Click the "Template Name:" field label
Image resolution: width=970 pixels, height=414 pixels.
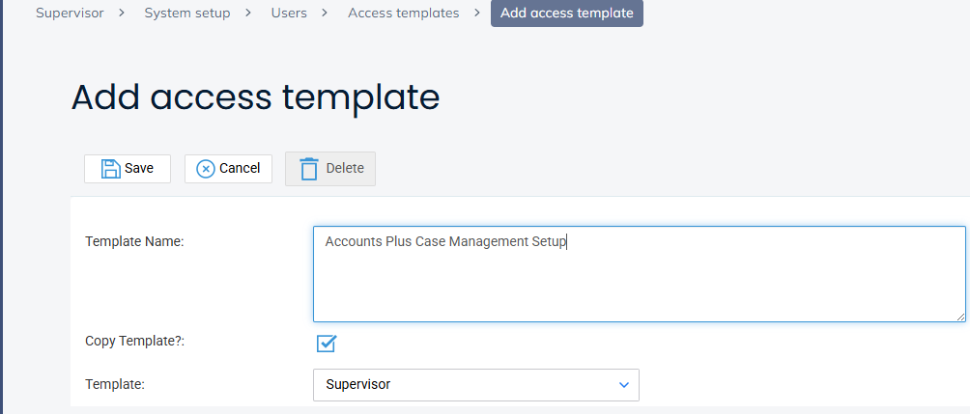(x=134, y=241)
